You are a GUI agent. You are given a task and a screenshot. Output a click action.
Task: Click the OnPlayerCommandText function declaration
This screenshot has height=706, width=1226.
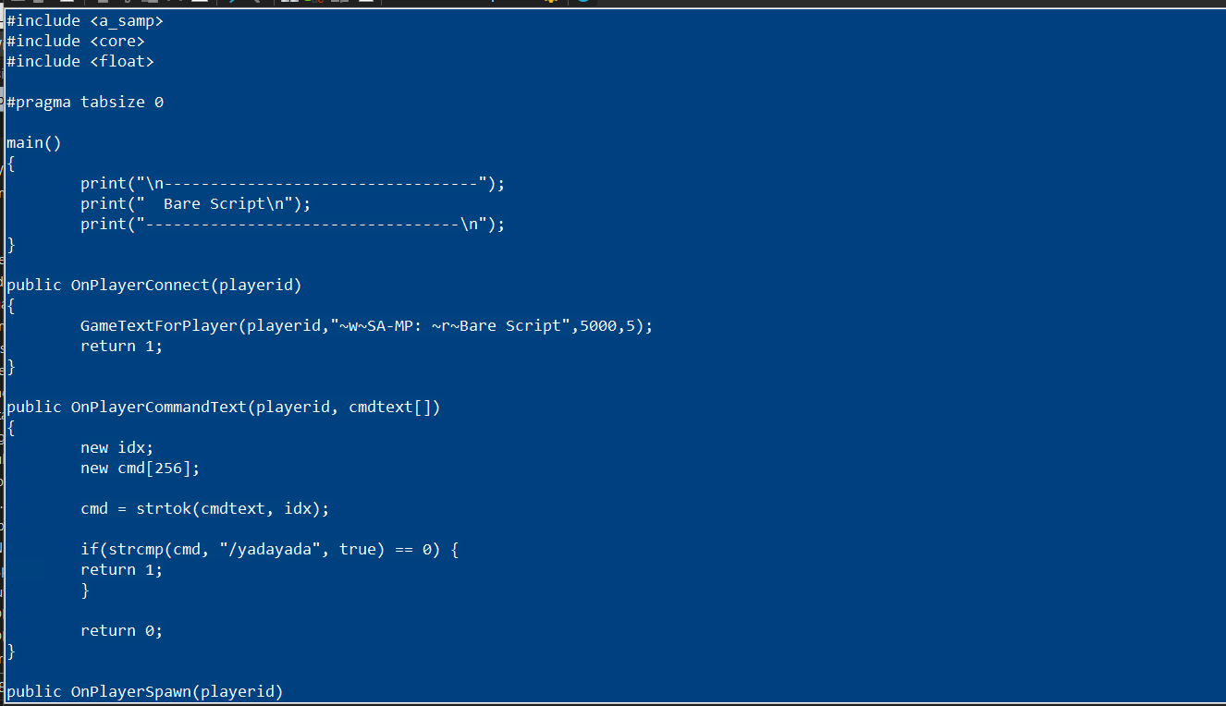click(223, 407)
